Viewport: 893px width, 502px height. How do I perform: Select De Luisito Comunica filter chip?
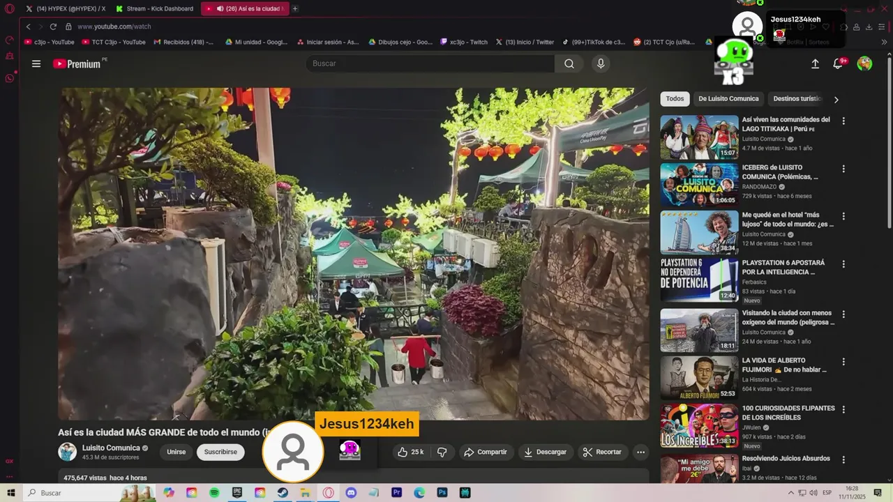tap(728, 99)
